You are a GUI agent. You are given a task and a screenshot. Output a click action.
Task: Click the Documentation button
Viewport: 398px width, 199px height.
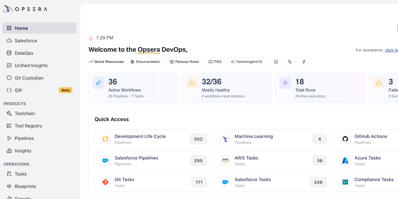[x=145, y=62]
